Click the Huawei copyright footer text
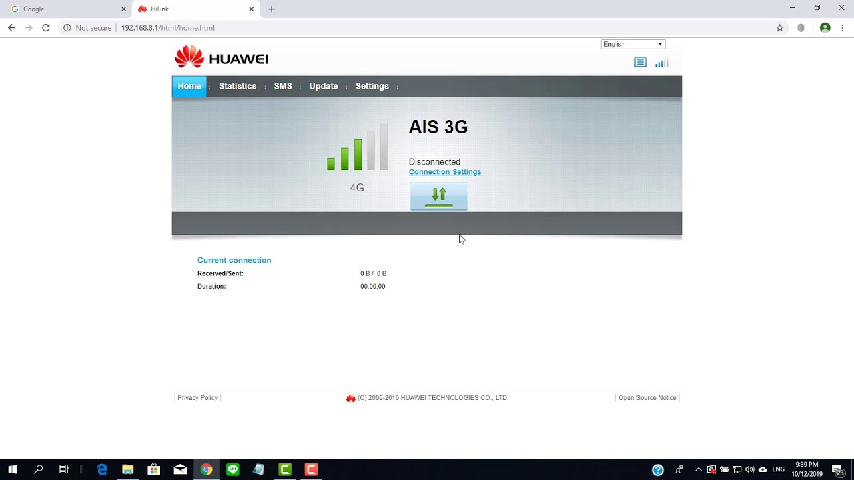Screen dimensions: 854x480 coord(433,398)
